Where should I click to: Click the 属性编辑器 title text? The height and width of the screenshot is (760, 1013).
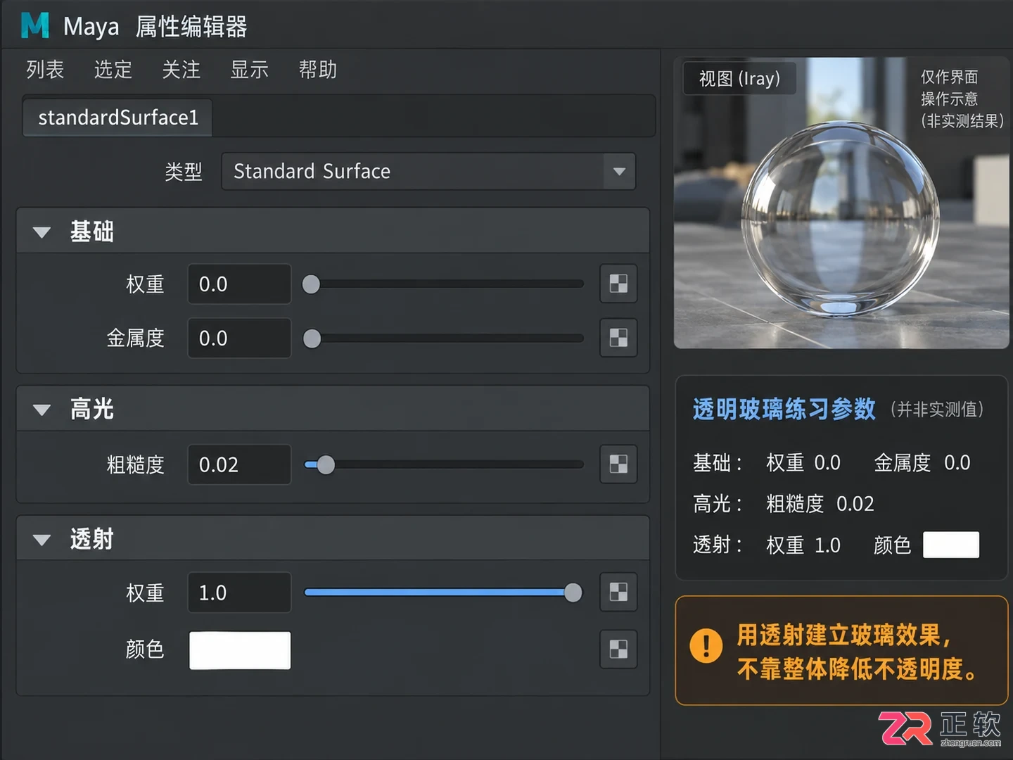point(191,27)
